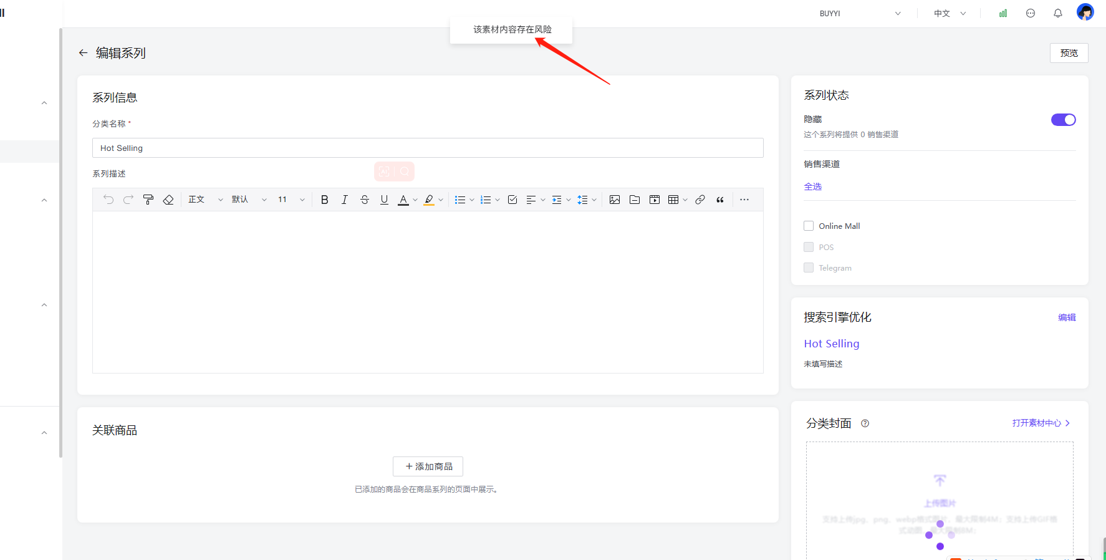Tick the Telegram sales channel checkbox

809,268
